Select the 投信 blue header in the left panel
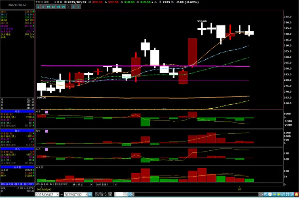The image size is (299, 198). [17, 131]
